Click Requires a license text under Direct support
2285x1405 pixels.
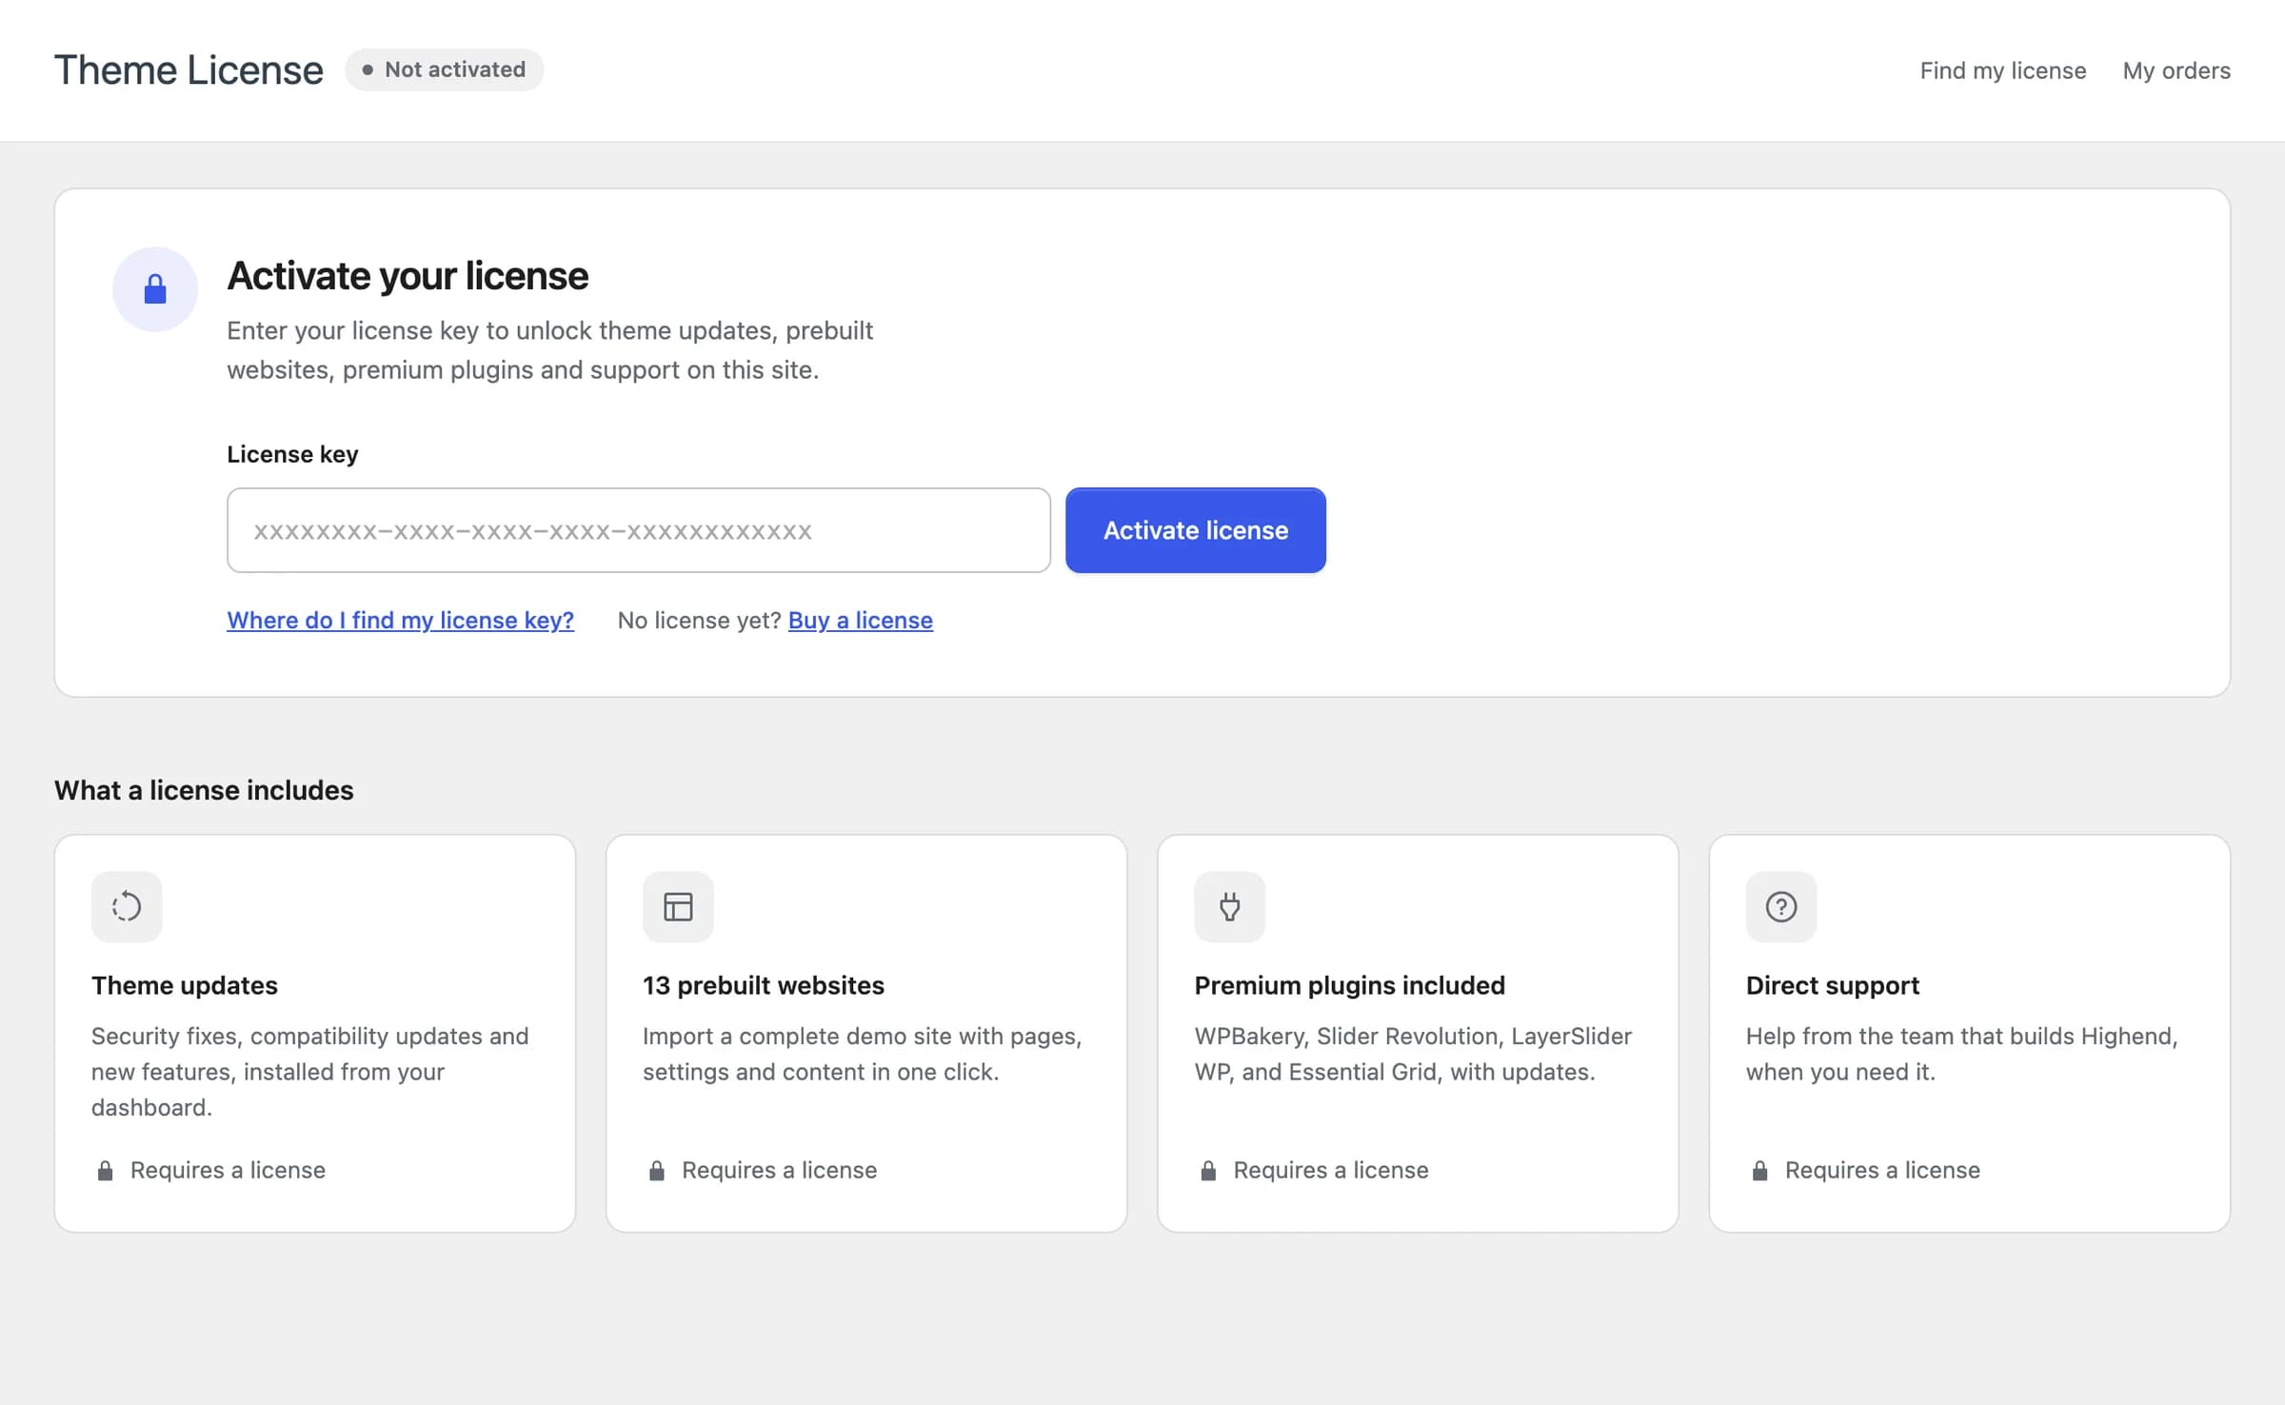click(1882, 1170)
